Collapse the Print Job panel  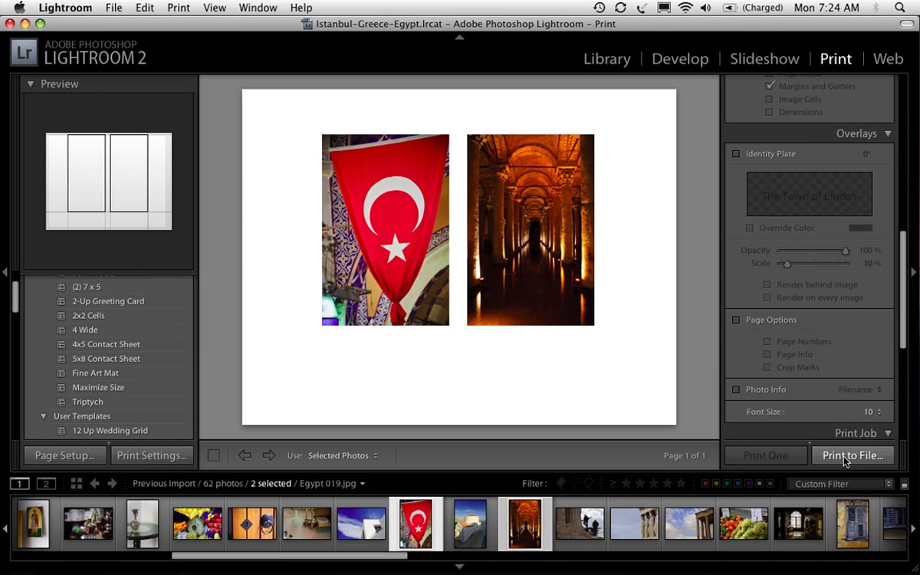pyautogui.click(x=888, y=433)
